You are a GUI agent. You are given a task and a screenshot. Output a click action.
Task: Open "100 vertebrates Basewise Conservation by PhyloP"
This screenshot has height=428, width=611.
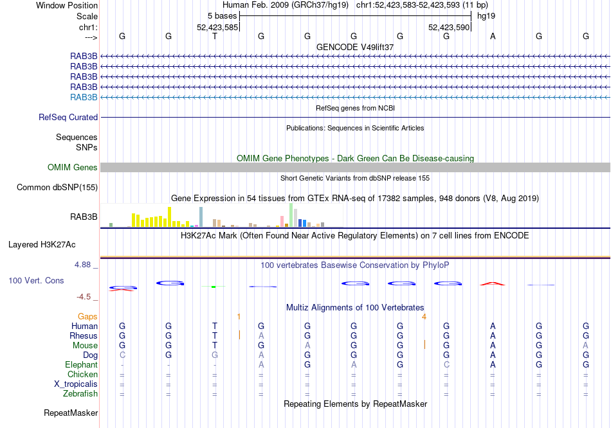(x=355, y=265)
